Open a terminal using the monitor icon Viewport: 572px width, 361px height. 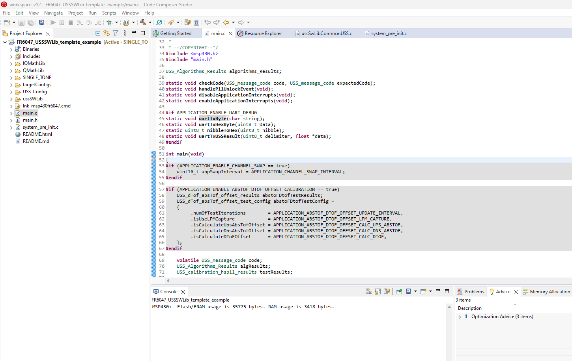pyautogui.click(x=41, y=22)
